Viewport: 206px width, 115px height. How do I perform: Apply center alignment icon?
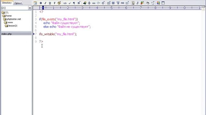pyautogui.click(x=113, y=3)
